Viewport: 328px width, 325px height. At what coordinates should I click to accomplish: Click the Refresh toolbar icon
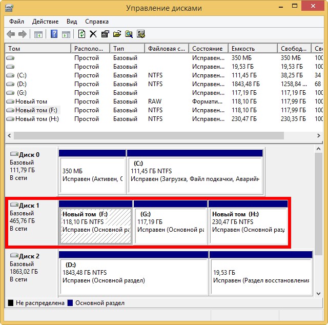[81, 34]
